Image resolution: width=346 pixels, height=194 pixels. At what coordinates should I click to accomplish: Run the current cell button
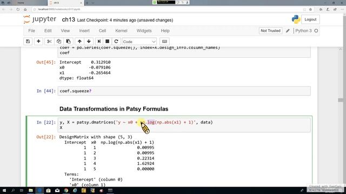(99, 41)
